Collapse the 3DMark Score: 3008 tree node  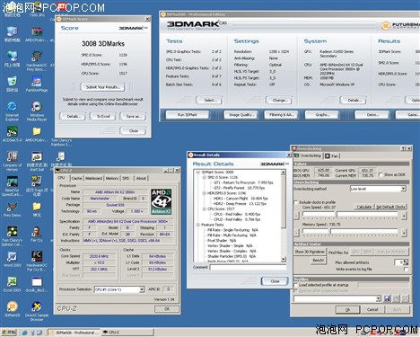point(197,173)
